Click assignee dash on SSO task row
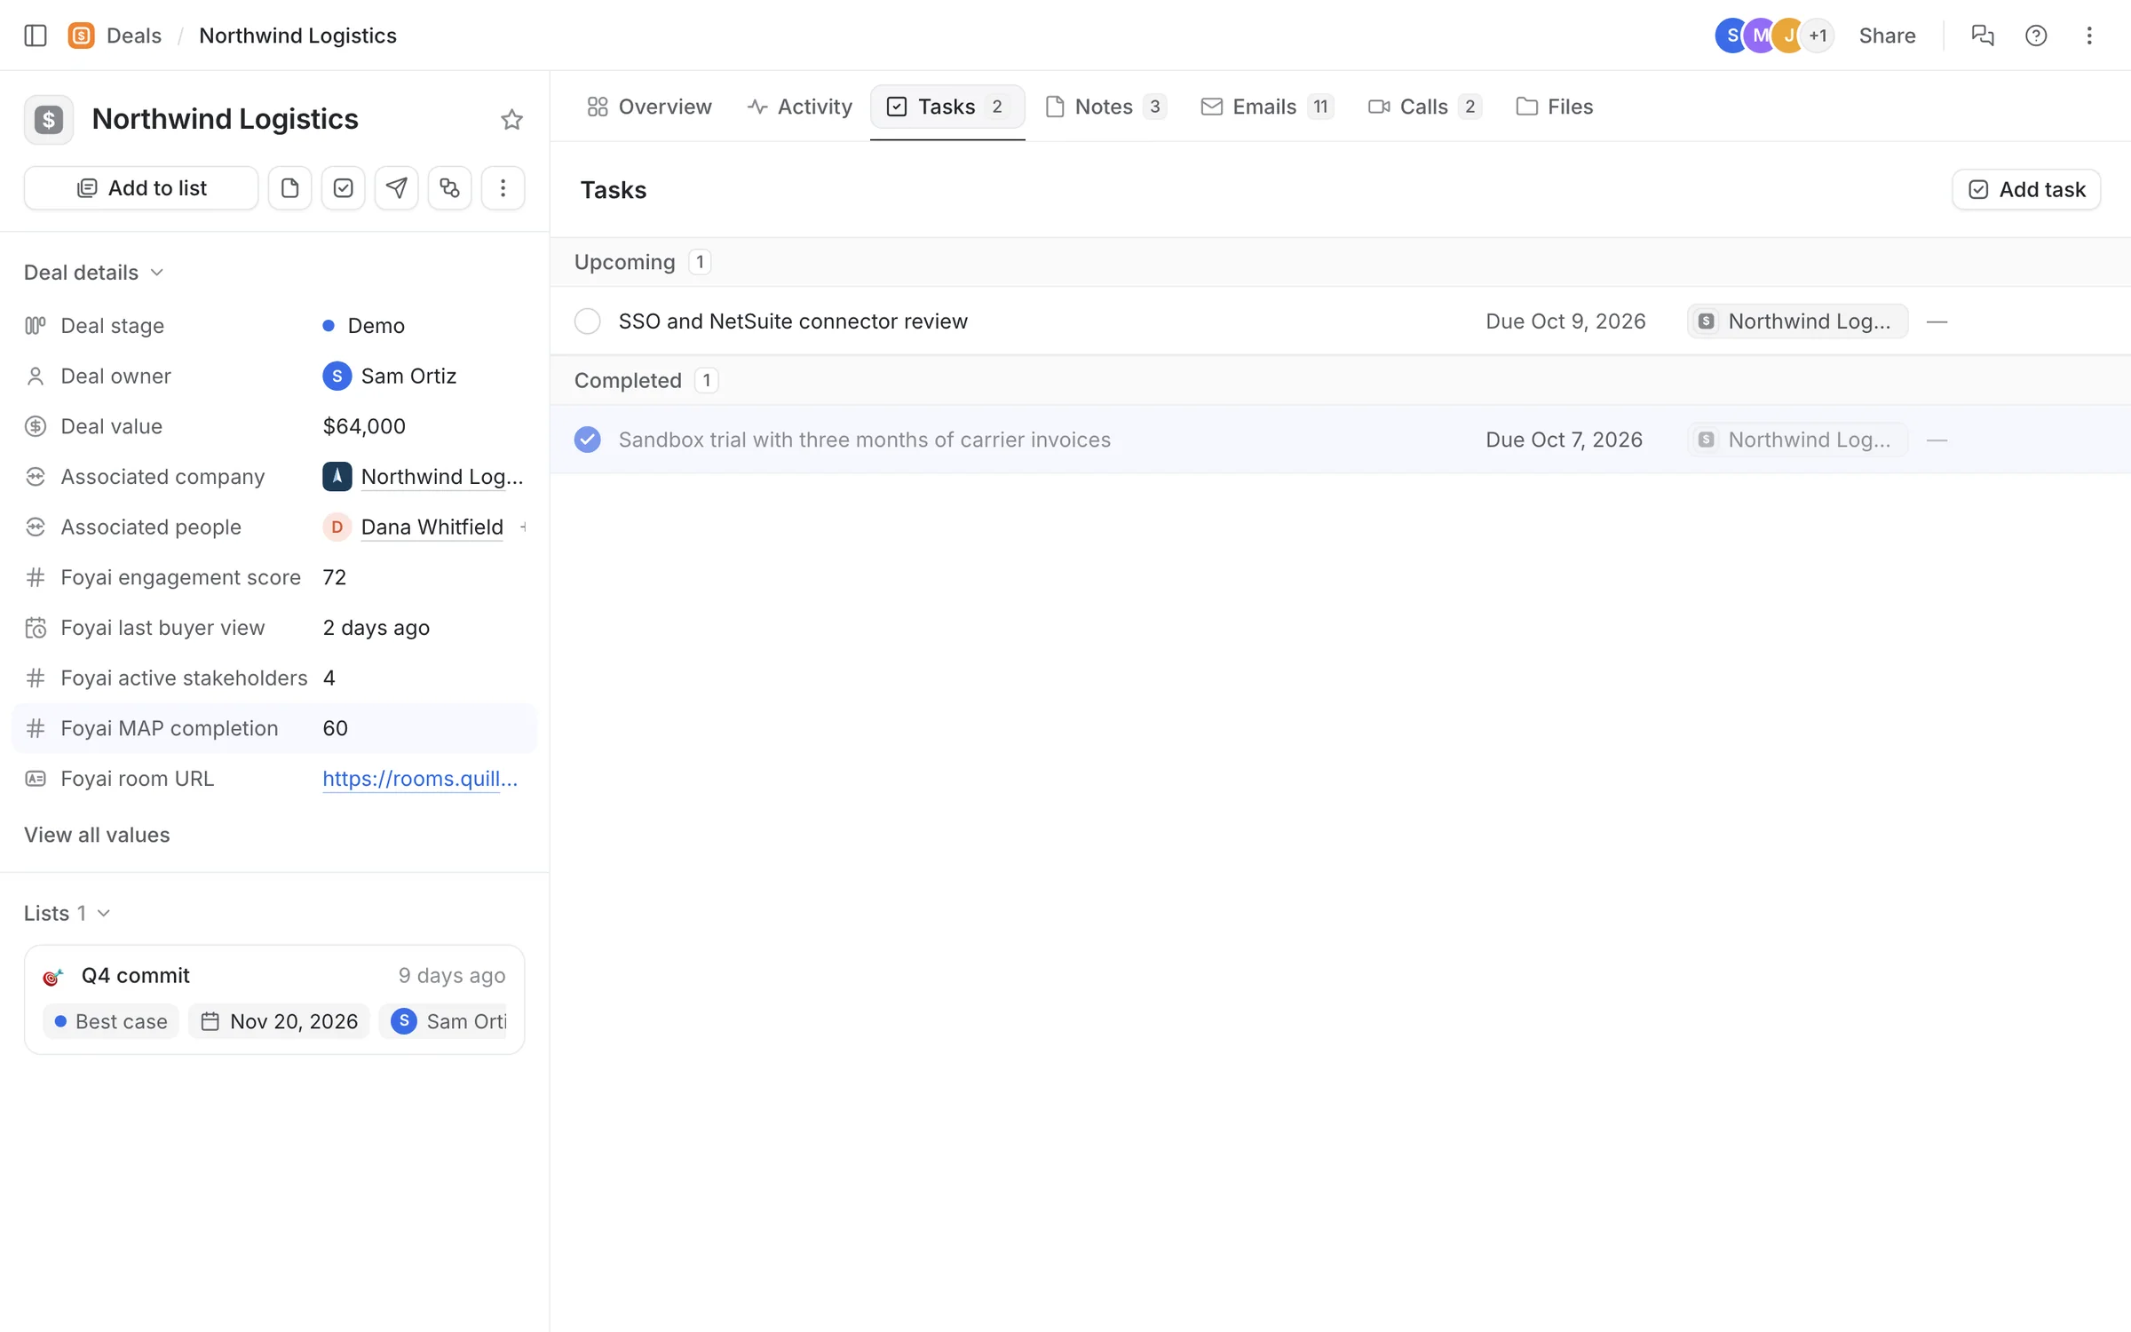 click(1937, 321)
